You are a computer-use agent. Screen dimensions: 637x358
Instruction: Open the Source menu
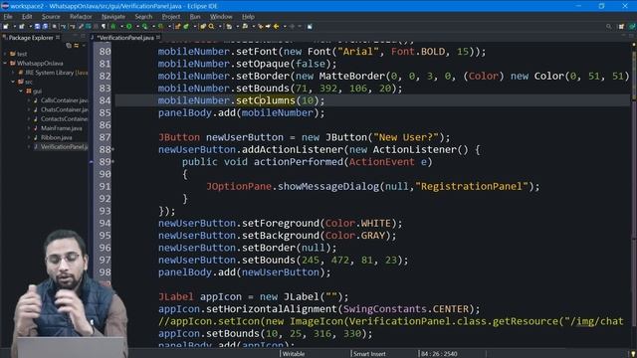(51, 17)
